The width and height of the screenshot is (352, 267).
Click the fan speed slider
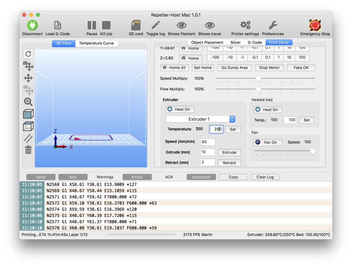coord(285,152)
